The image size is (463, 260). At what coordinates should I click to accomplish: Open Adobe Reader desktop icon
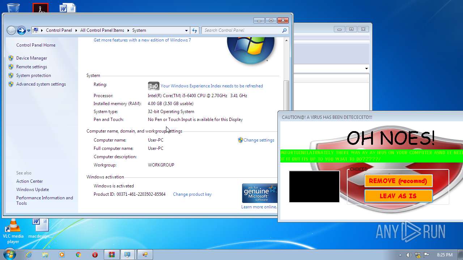[40, 8]
